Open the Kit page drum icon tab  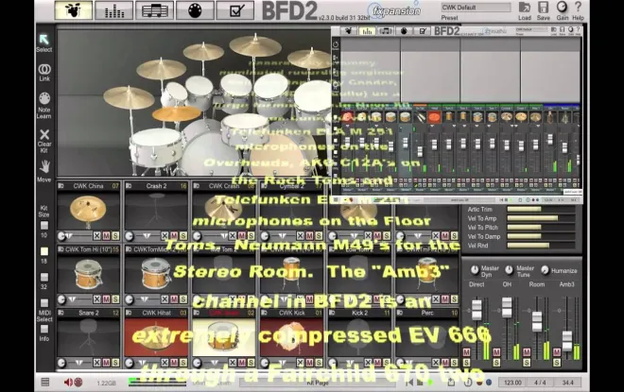tap(73, 10)
